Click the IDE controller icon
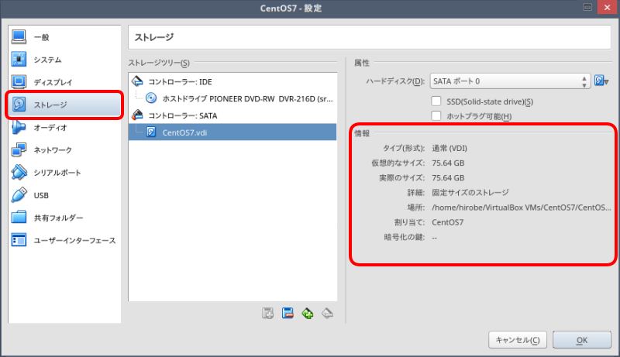 point(137,81)
